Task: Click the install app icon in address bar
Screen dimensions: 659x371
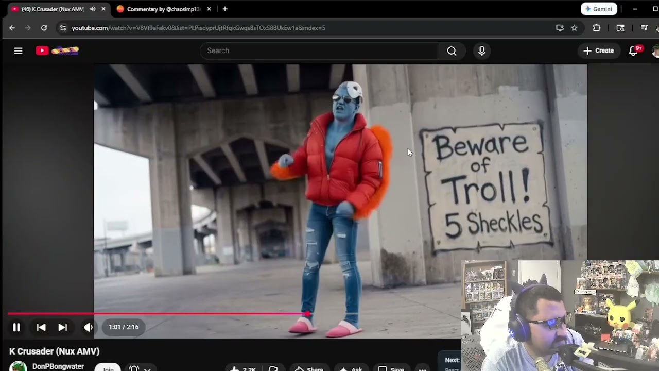Action: click(560, 28)
